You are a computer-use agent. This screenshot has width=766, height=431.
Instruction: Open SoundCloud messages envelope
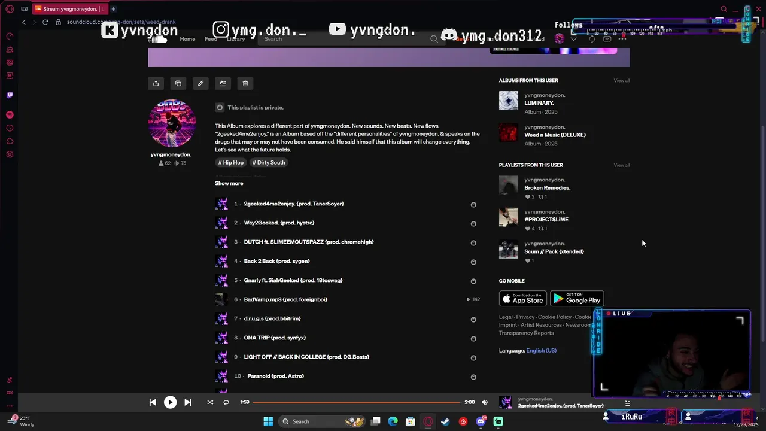pyautogui.click(x=607, y=39)
